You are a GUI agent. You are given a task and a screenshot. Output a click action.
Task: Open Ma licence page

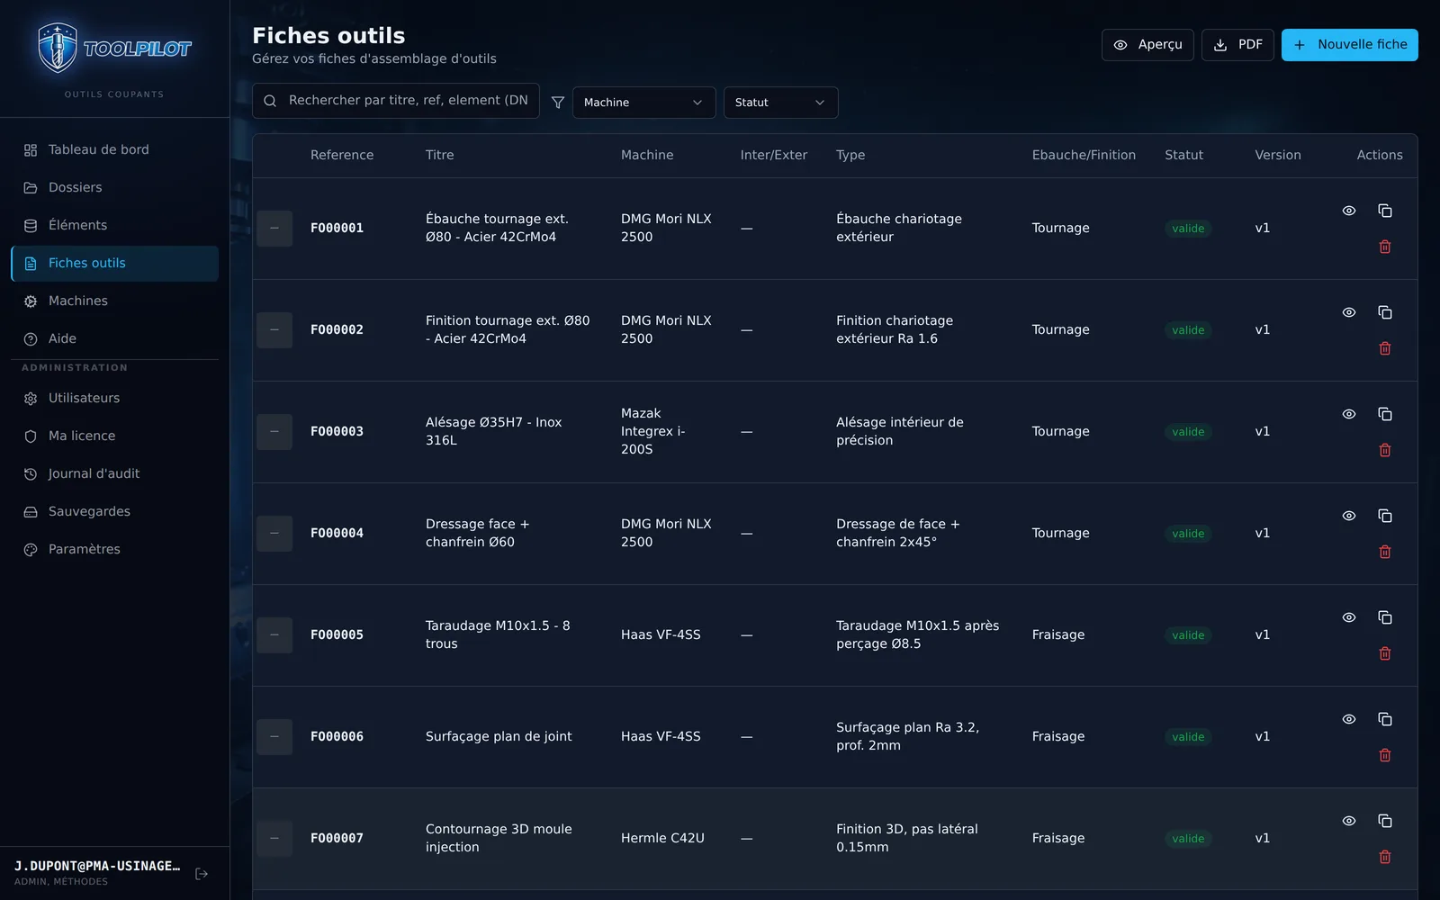(114, 436)
